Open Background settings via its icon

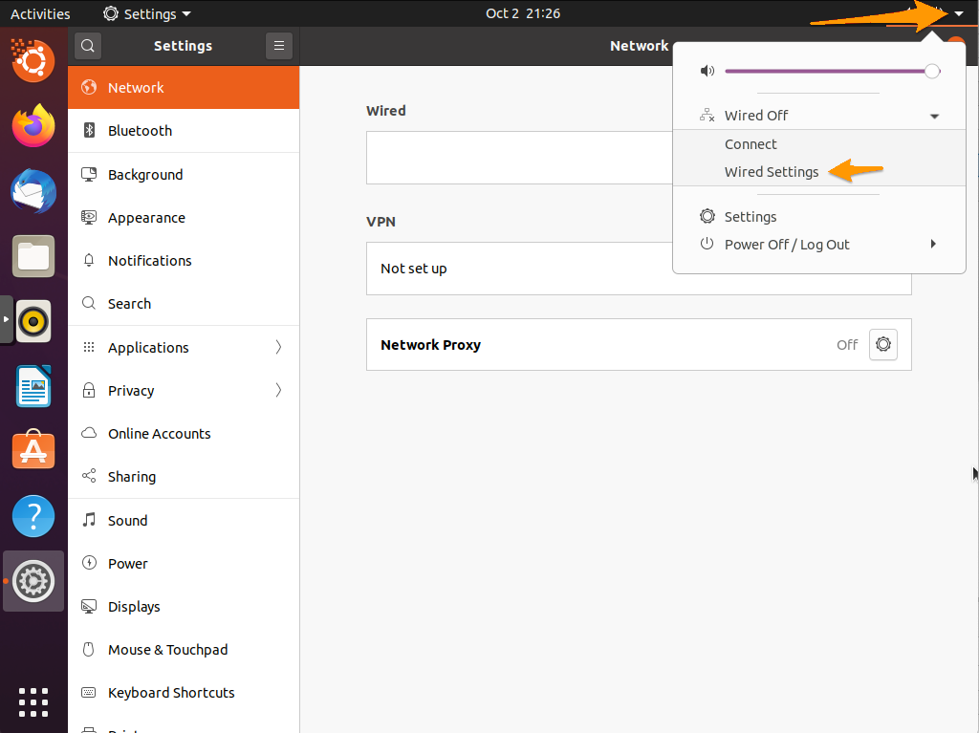(x=89, y=174)
